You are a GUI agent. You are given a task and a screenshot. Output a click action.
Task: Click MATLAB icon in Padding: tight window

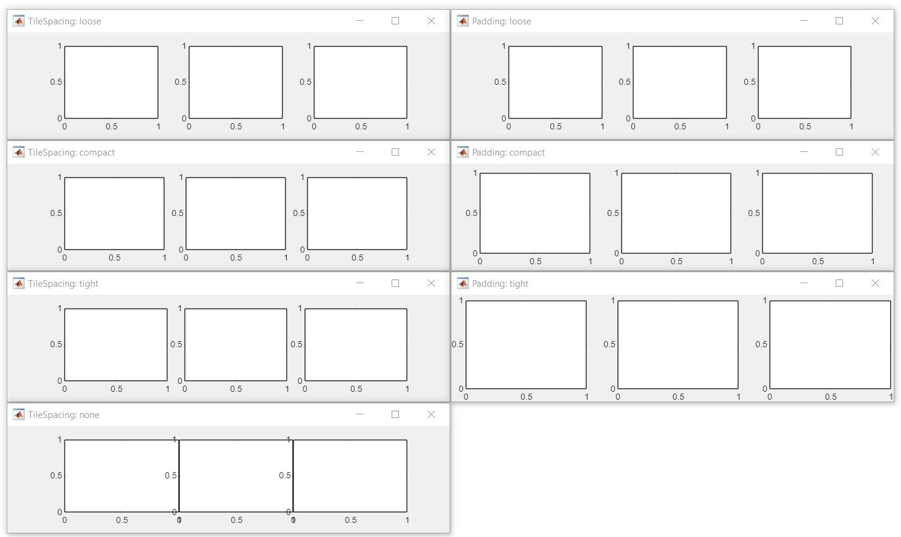[x=463, y=284]
